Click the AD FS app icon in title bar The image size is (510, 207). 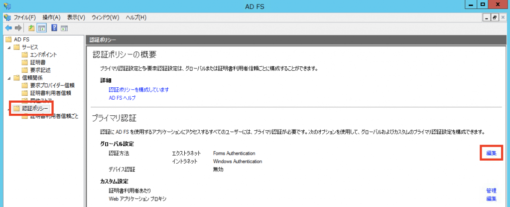[6, 6]
